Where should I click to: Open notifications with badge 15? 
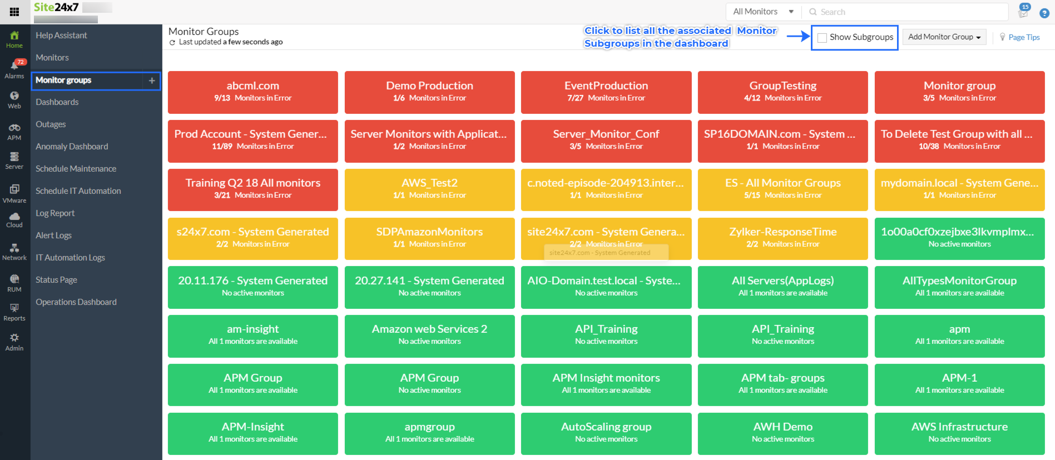tap(1023, 12)
